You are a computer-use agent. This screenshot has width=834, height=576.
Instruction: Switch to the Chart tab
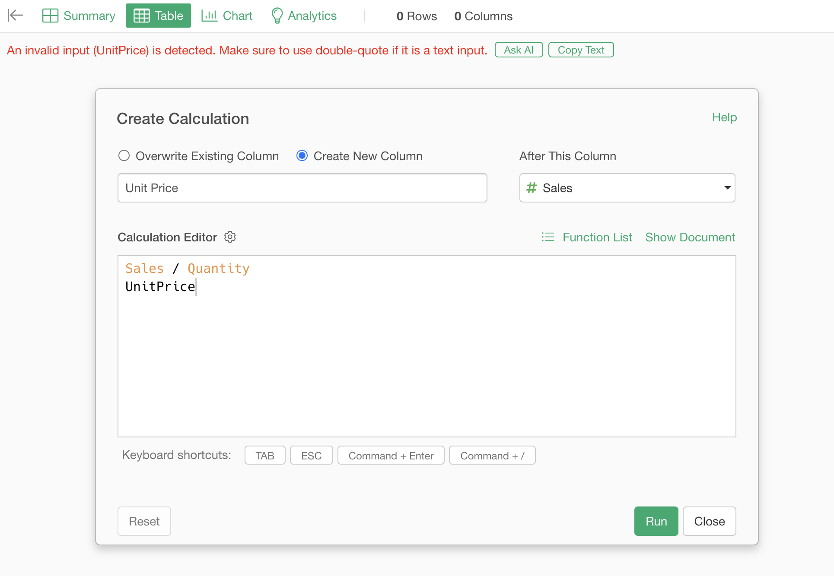[x=227, y=16]
